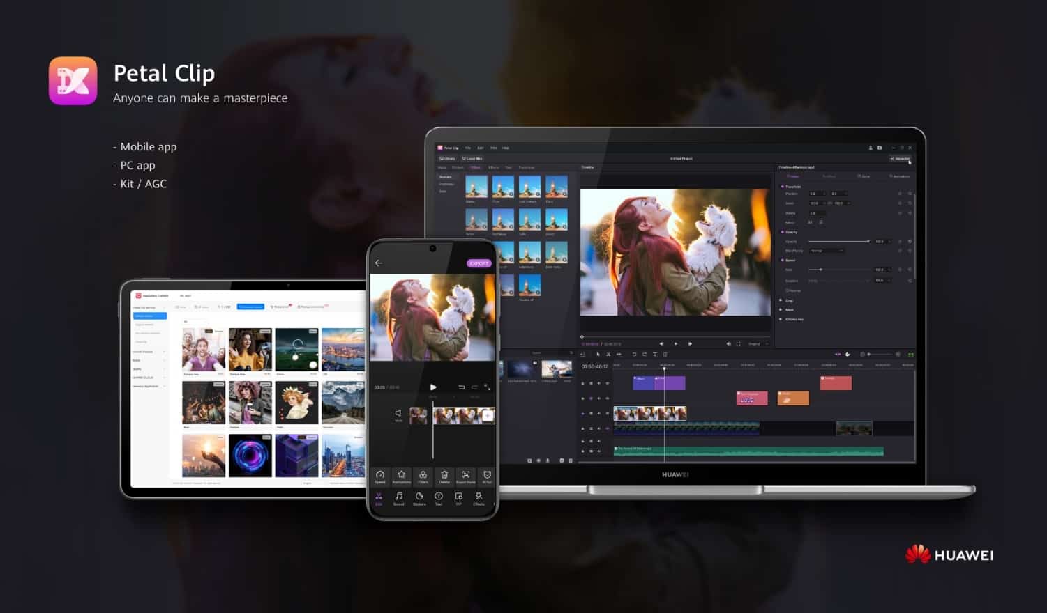Screen dimensions: 1047x613
Task: Toggle the Speed section in the properties panel
Action: (x=788, y=260)
